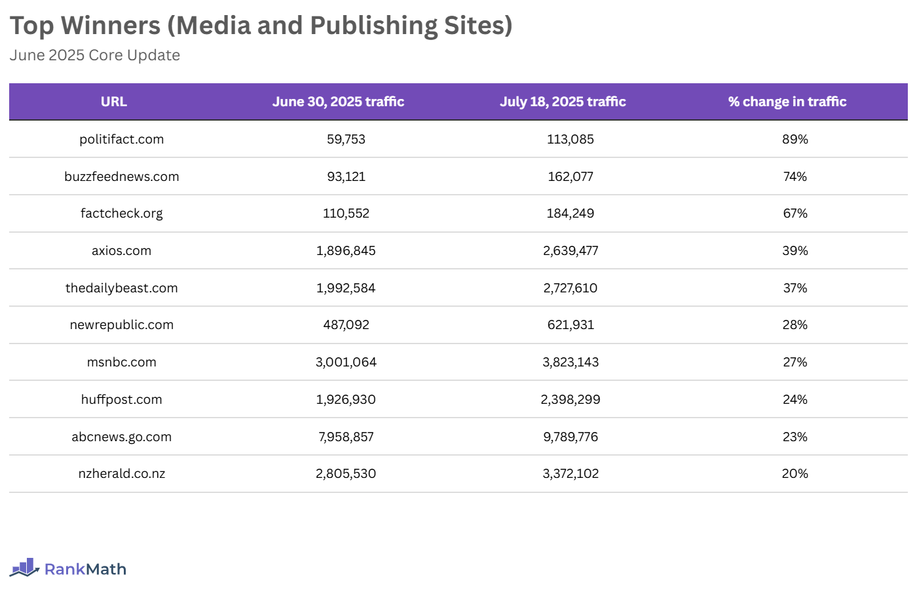The height and width of the screenshot is (590, 917).
Task: Select the factcheck.org cell
Action: point(122,213)
